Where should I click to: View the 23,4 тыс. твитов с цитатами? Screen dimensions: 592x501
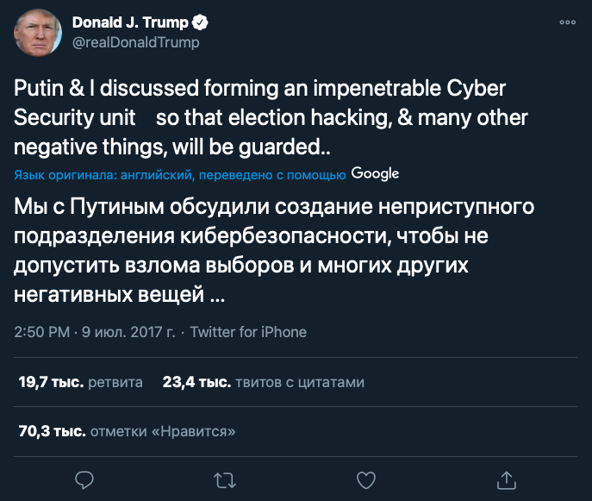coord(263,382)
